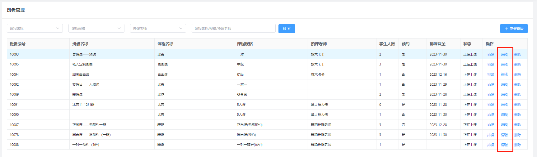Open 排课 for class 10092

pos(491,85)
